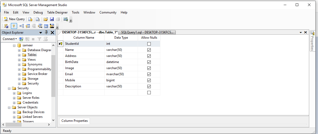The width and height of the screenshot is (318, 134).
Task: Select the Linked Servers tree item
Action: pos(32,117)
